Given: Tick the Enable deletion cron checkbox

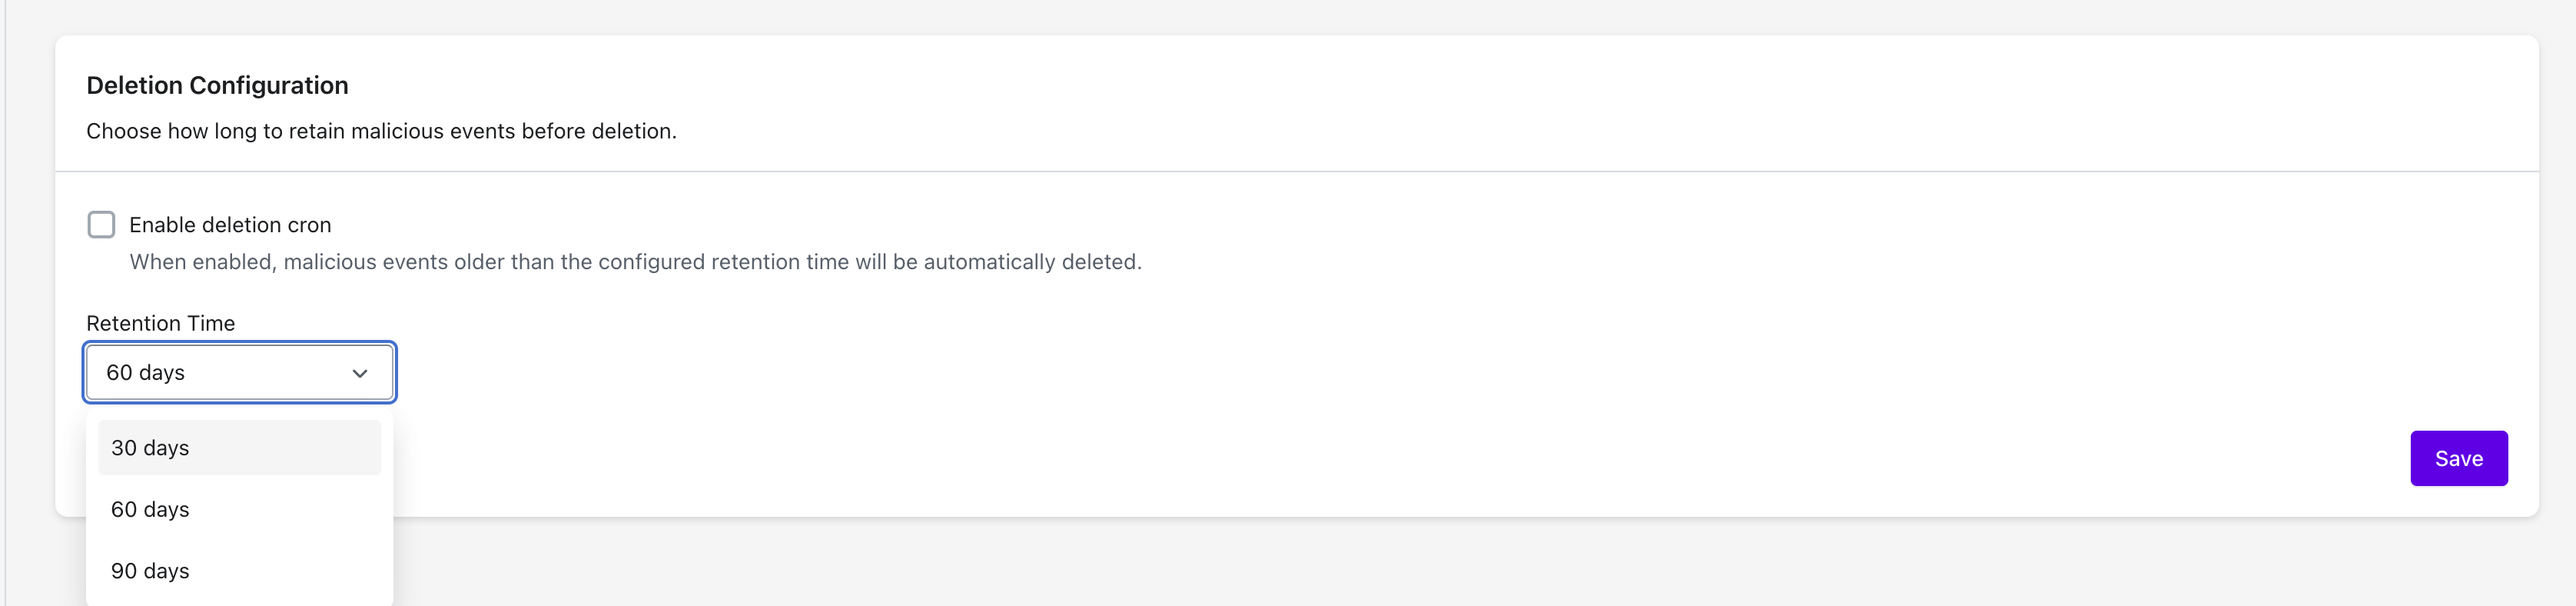Looking at the screenshot, I should 101,224.
